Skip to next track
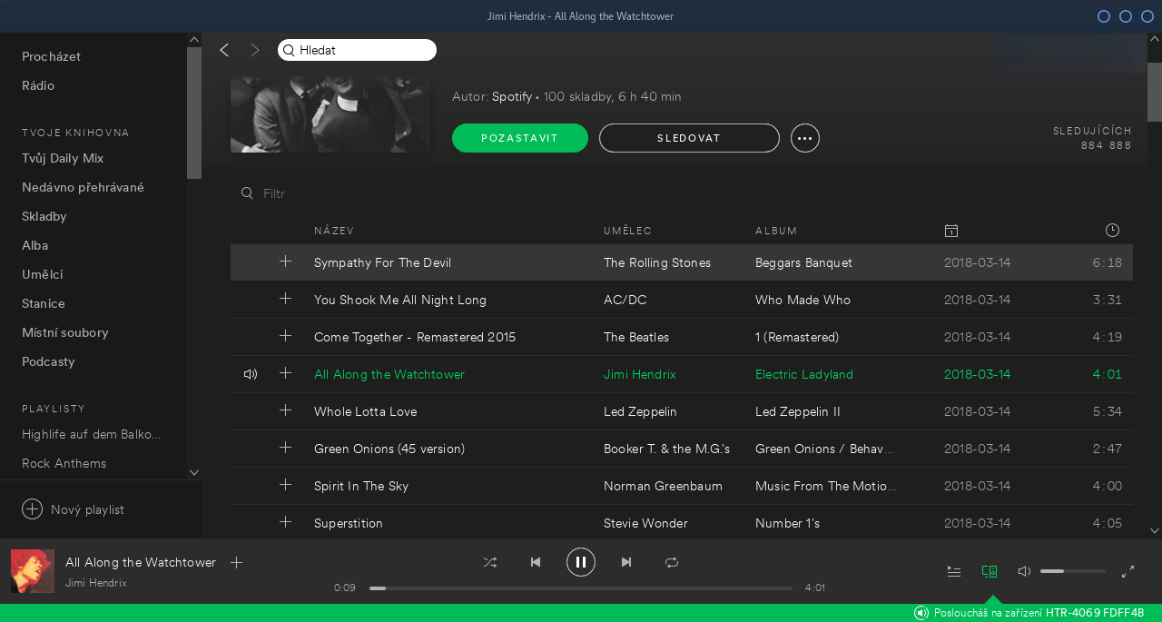Image resolution: width=1162 pixels, height=622 pixels. [626, 562]
